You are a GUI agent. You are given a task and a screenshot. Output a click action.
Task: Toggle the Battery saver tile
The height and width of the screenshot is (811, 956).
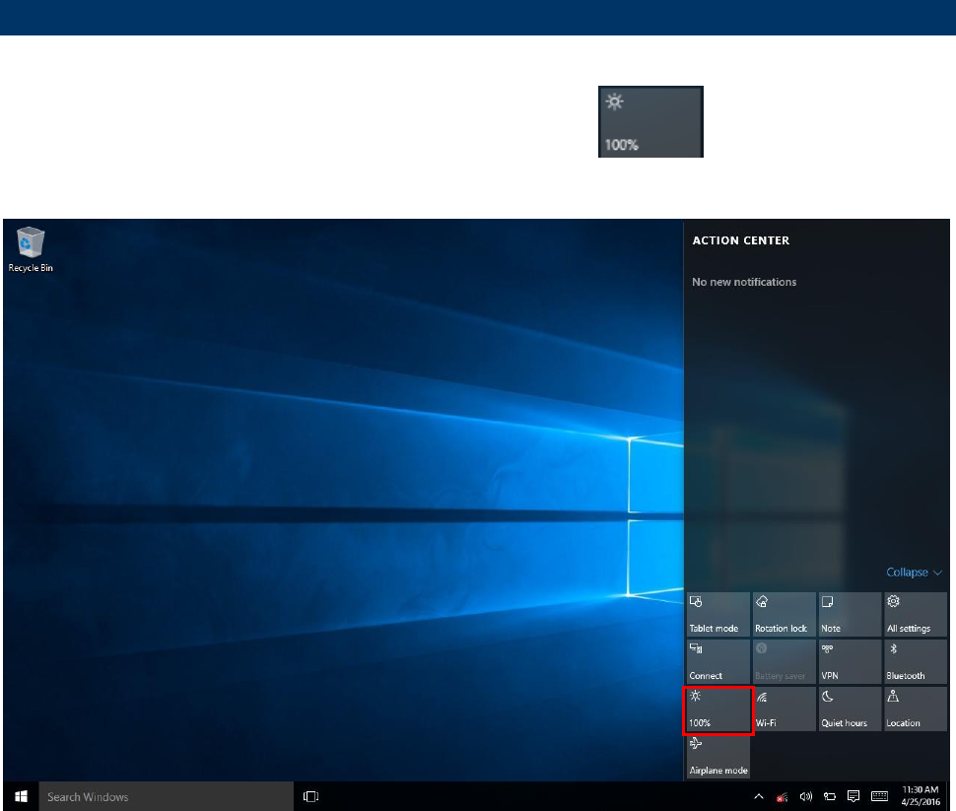tap(785, 661)
